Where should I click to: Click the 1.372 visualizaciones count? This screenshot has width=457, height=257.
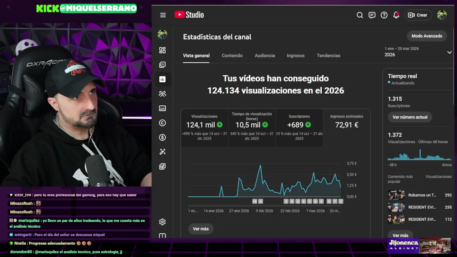(x=395, y=135)
